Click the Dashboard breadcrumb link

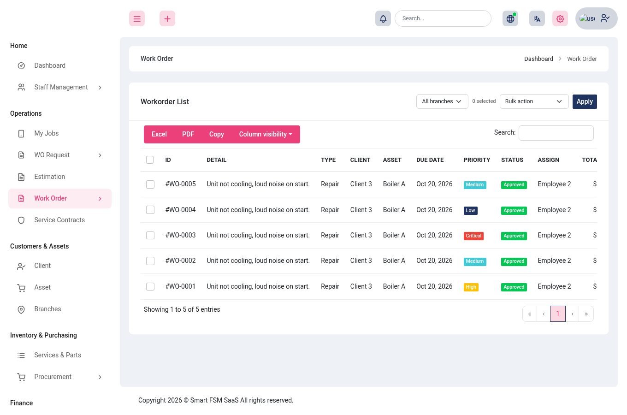click(x=538, y=59)
